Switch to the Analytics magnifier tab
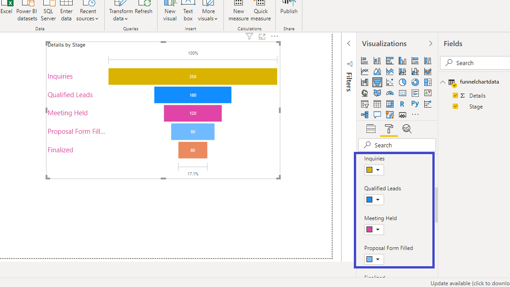The width and height of the screenshot is (510, 287). 407,129
